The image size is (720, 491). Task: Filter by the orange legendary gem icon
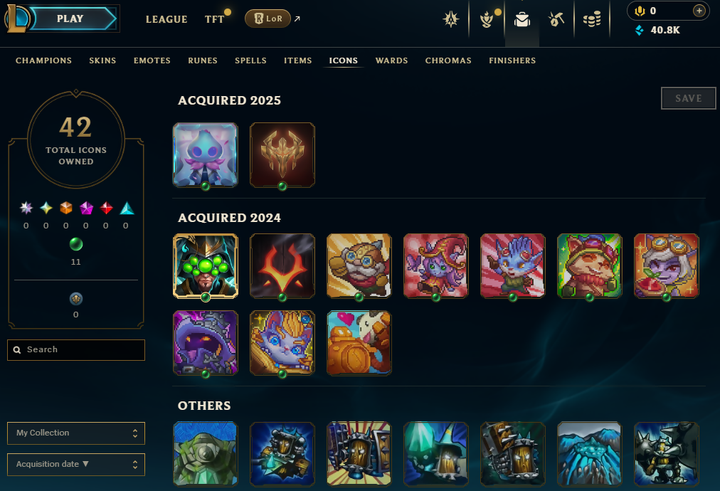point(66,208)
